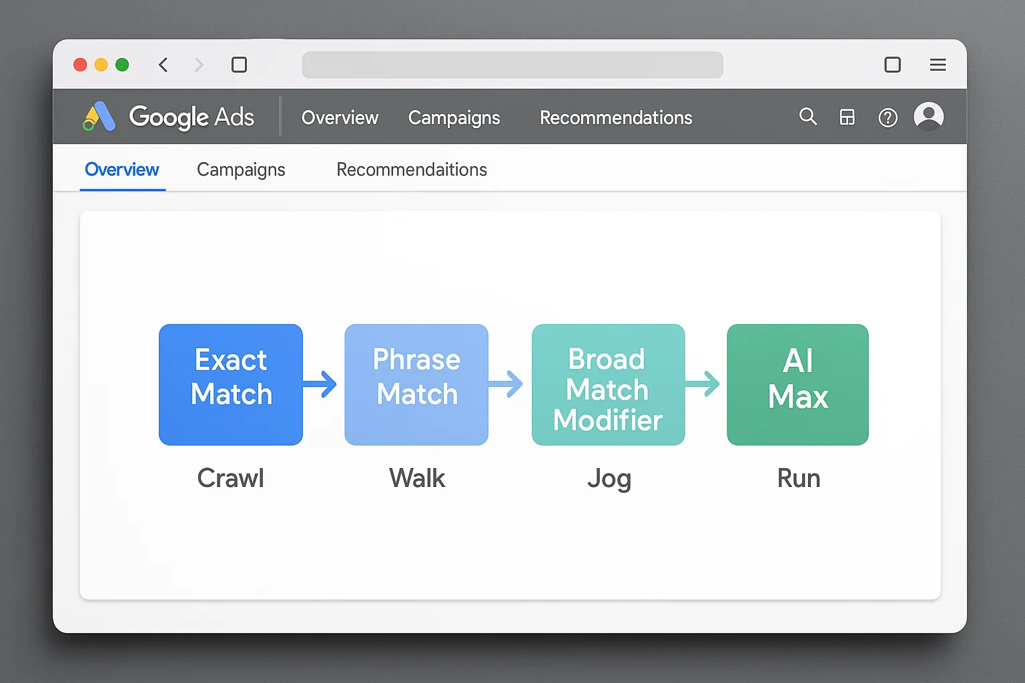Viewport: 1025px width, 683px height.
Task: Click the active Overview sub-tab
Action: point(122,169)
